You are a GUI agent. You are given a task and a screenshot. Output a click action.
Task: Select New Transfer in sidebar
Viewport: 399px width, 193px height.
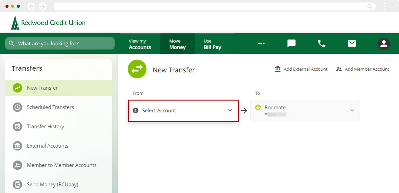click(59, 88)
